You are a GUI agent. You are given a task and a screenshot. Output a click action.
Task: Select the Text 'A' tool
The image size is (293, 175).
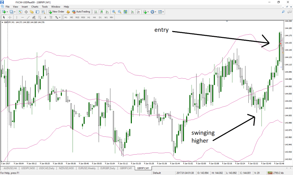[45, 17]
